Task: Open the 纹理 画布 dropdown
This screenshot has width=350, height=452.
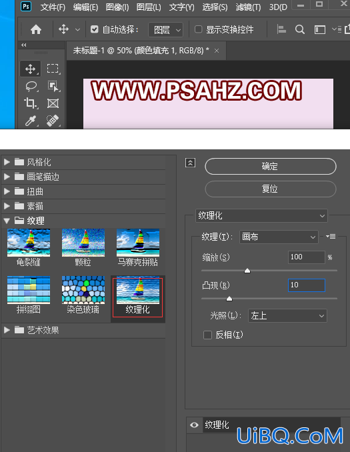Action: pyautogui.click(x=279, y=237)
